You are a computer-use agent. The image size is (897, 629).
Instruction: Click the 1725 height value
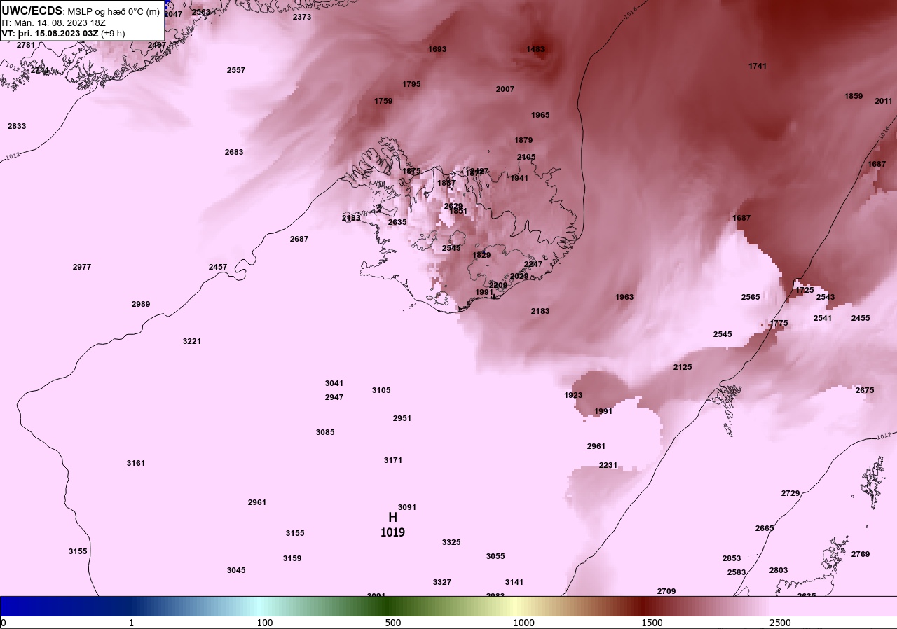pyautogui.click(x=804, y=290)
